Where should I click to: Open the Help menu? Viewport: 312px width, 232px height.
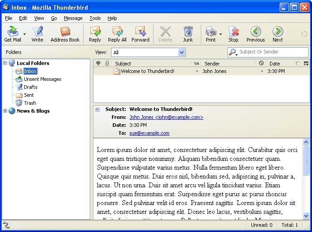112,18
